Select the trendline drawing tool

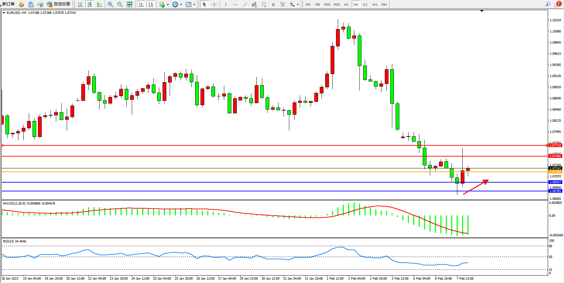[x=245, y=4]
